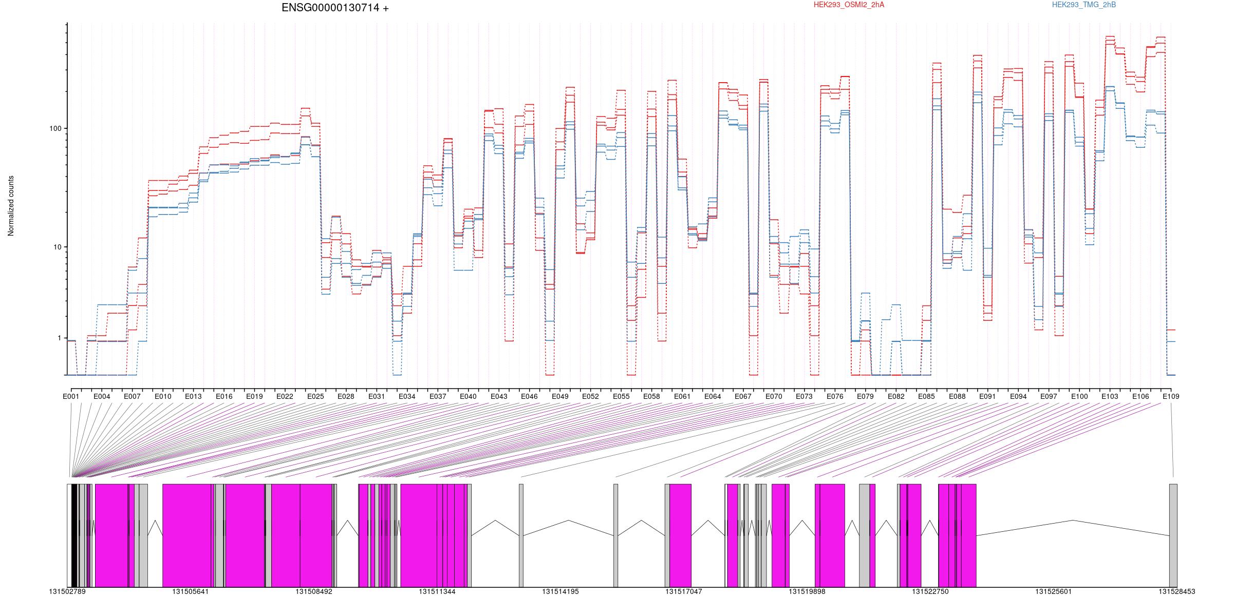The image size is (1233, 616).
Task: Select exon label E010
Action: [163, 396]
